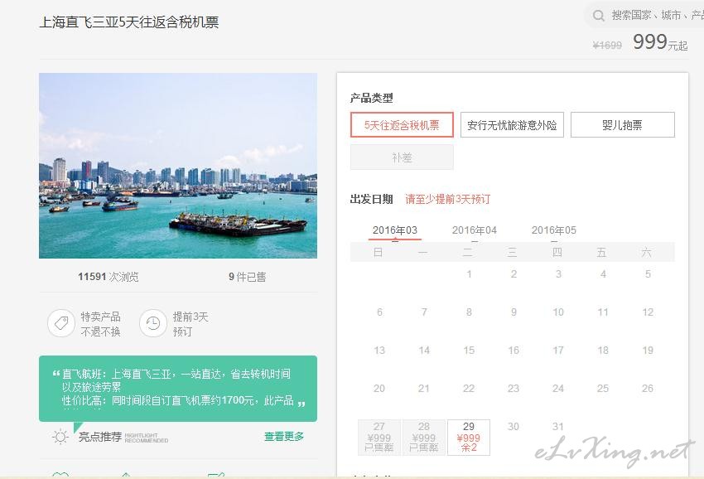704x479 pixels.
Task: Click the clock icon for 提前3天预订
Action: 152,323
